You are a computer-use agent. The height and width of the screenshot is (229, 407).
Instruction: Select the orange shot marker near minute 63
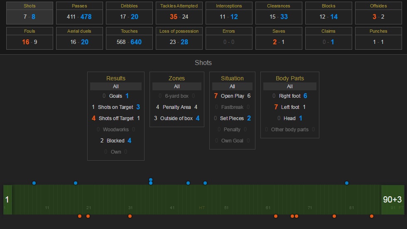[x=276, y=216]
